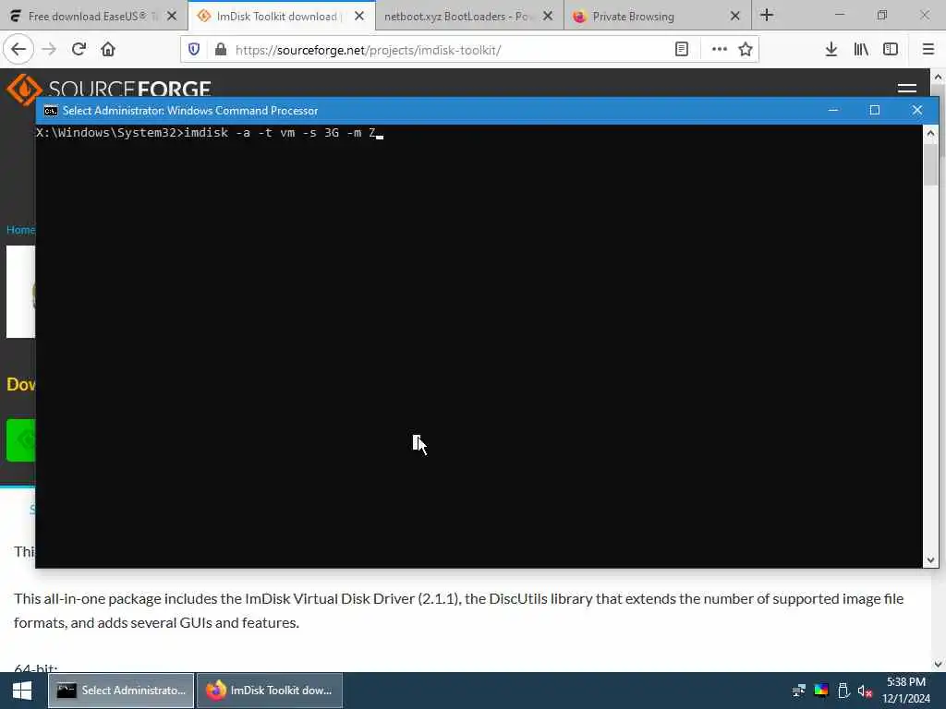This screenshot has width=946, height=709.
Task: Click taskbar Select Administrator cmd button
Action: (x=121, y=691)
